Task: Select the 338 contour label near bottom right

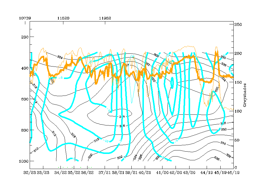Action: coord(217,159)
